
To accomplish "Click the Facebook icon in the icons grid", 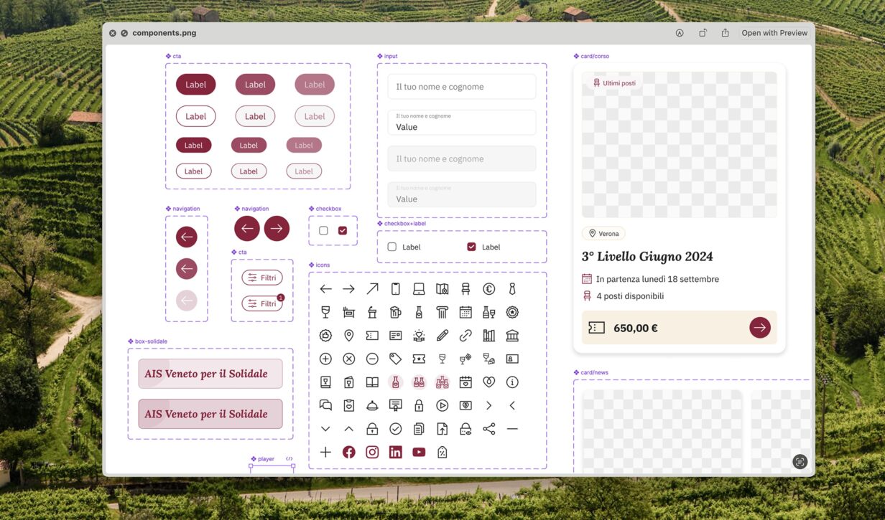I will click(x=348, y=452).
